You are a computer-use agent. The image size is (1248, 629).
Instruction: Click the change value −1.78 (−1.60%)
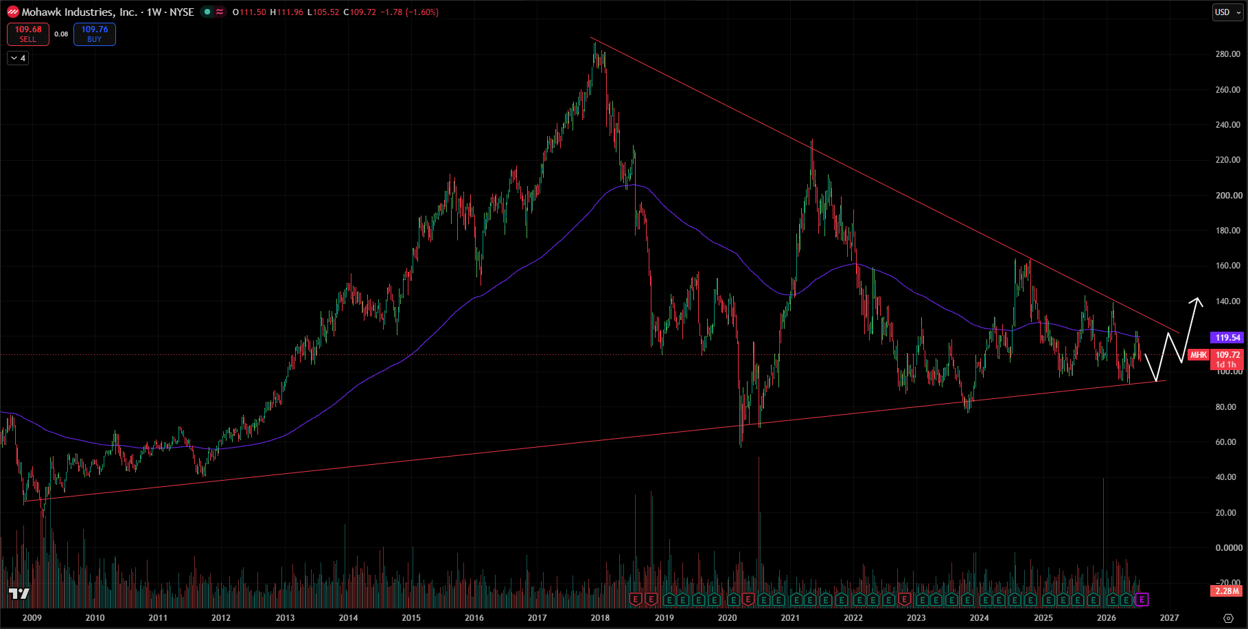pos(409,12)
